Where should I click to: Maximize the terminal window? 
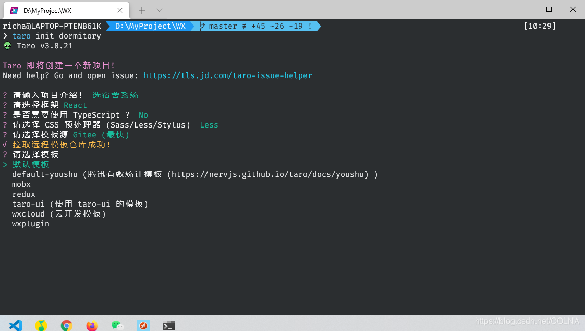click(x=549, y=9)
